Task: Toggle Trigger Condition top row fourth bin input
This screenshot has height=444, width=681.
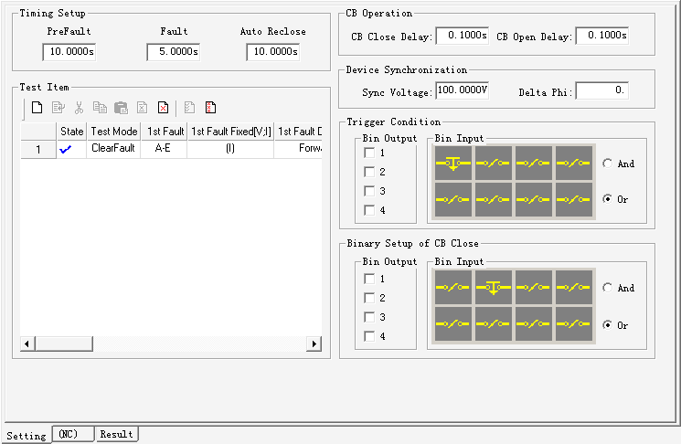Action: click(x=573, y=164)
